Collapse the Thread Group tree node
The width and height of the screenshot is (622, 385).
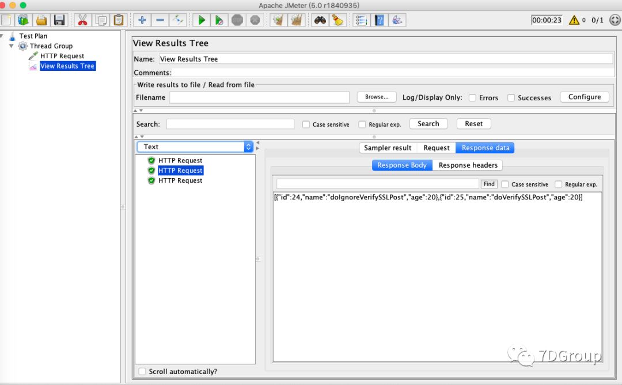pos(11,46)
